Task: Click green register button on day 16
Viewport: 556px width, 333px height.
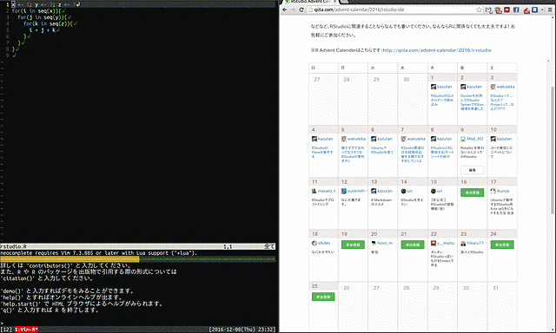Action: tap(472, 193)
